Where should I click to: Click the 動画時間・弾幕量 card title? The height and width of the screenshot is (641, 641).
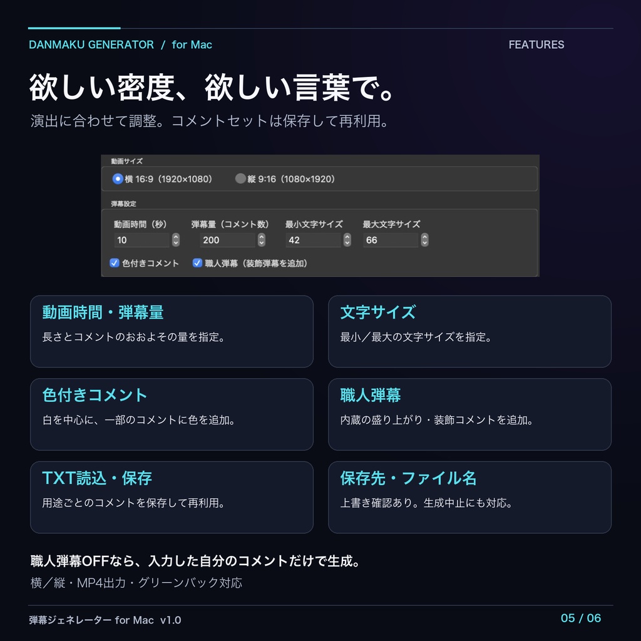pyautogui.click(x=103, y=312)
